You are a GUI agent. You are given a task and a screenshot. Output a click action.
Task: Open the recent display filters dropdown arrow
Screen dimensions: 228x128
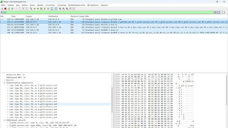click(222, 12)
